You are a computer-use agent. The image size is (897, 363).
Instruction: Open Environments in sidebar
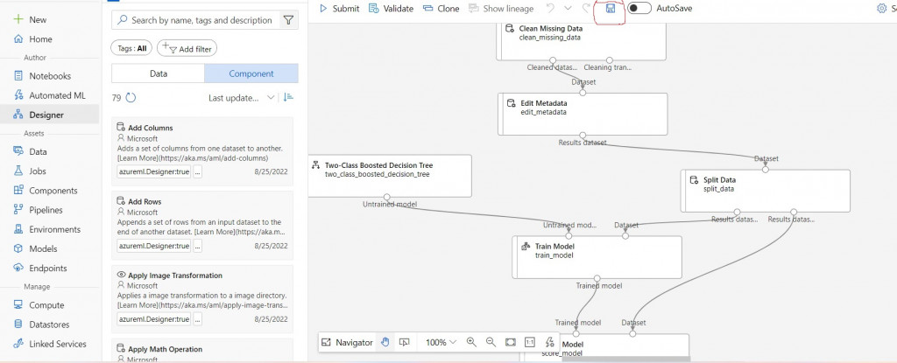(47, 229)
